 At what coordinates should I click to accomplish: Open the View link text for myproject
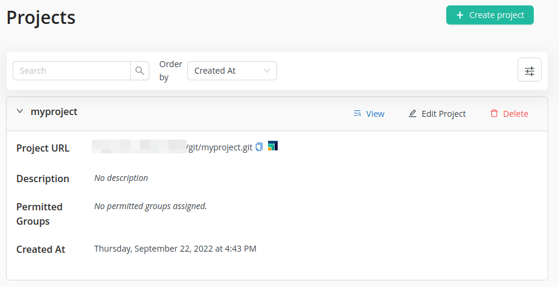375,114
